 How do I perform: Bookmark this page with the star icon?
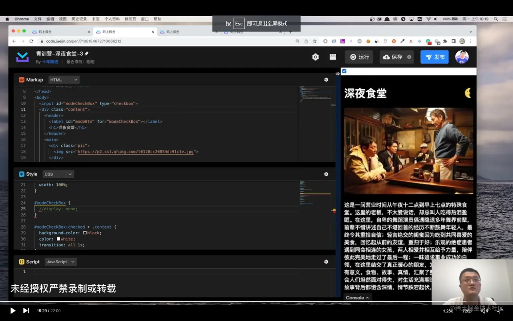pos(315,41)
